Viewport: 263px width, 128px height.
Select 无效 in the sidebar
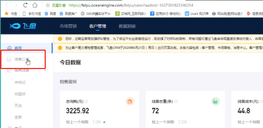[18, 106]
